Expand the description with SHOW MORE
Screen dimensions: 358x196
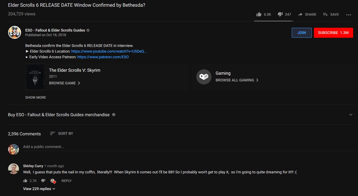(35, 97)
